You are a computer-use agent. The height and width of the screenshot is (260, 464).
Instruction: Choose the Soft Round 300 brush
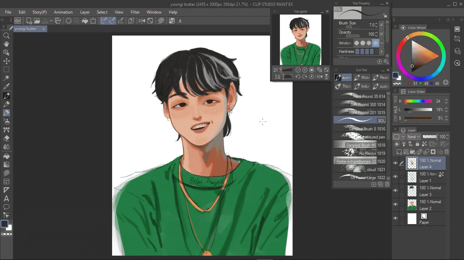tap(360, 105)
